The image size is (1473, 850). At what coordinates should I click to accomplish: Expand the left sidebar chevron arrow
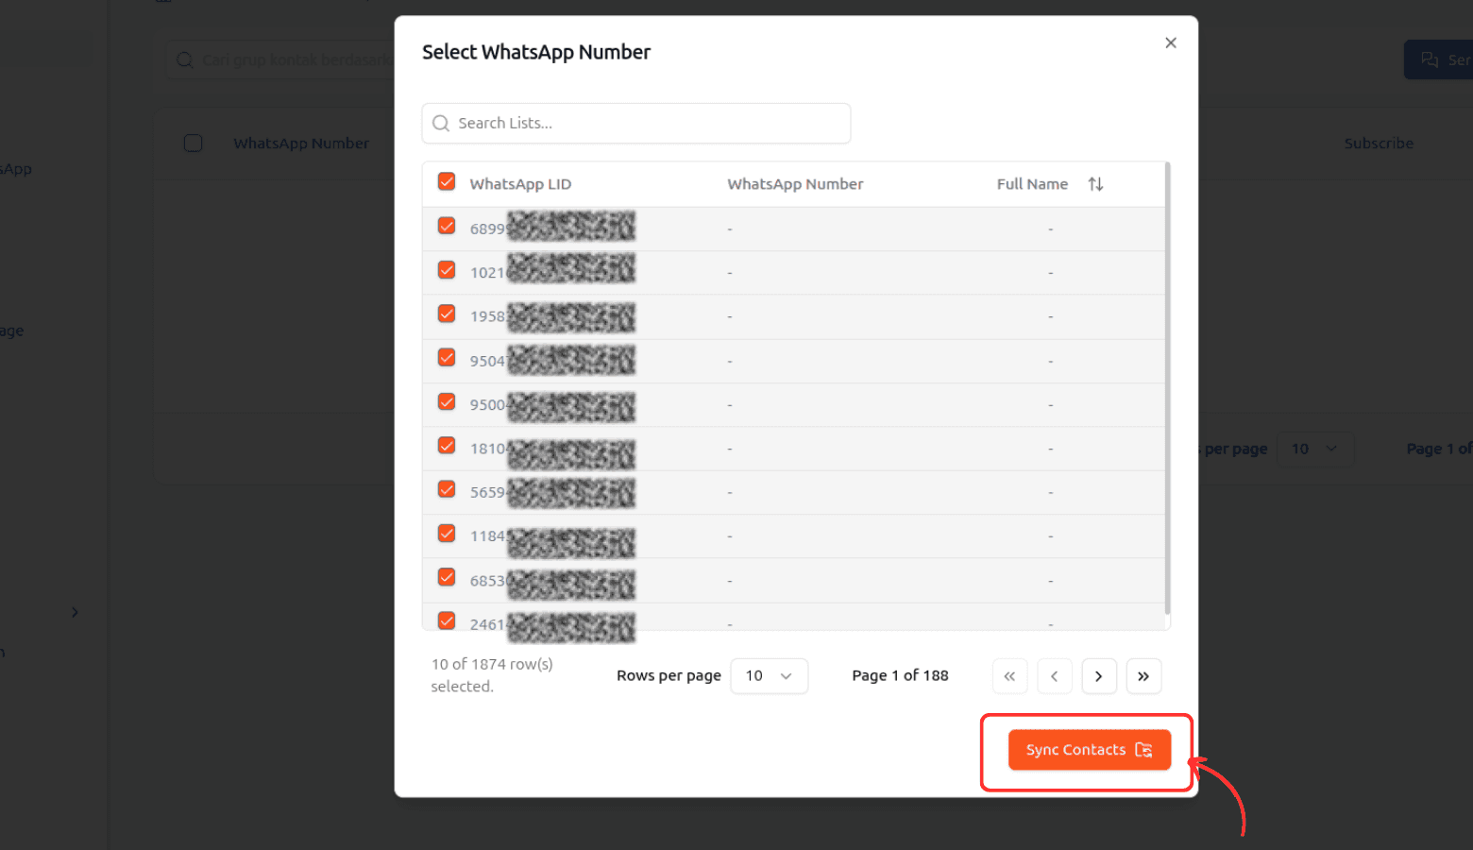tap(75, 613)
